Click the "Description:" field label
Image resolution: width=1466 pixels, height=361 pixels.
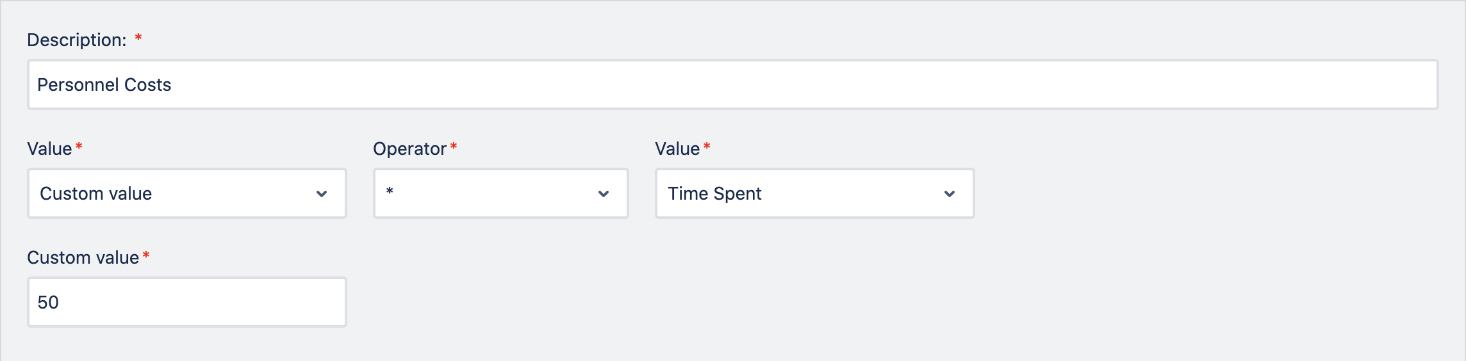77,40
